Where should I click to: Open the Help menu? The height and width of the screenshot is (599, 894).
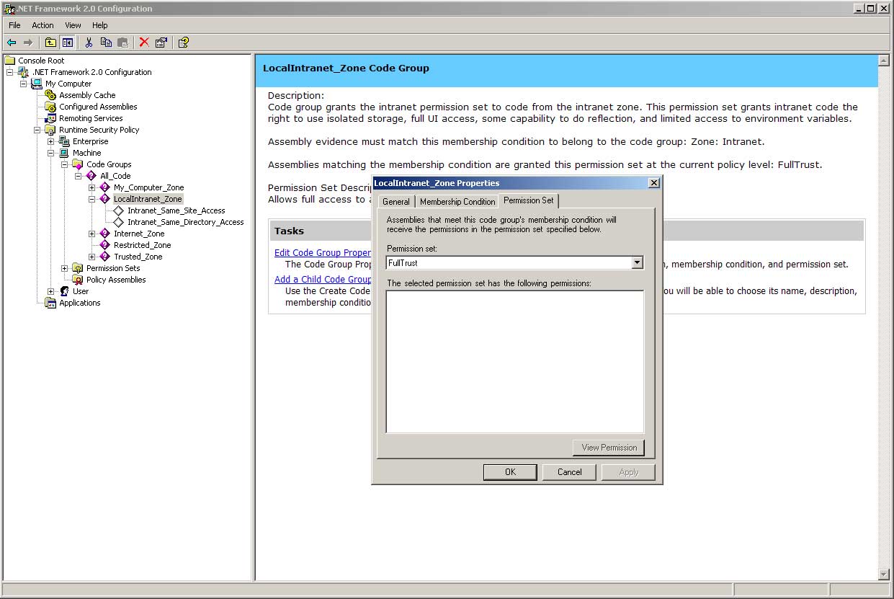coord(100,25)
